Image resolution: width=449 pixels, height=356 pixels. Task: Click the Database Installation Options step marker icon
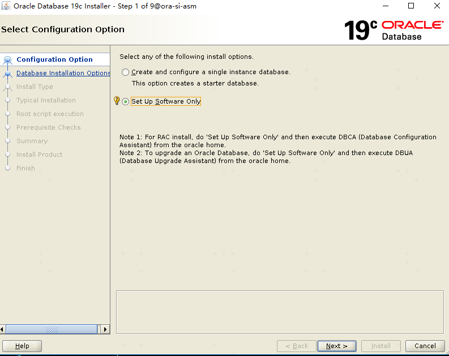point(8,74)
